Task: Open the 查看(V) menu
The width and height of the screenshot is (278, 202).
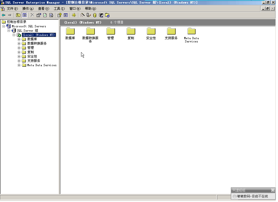Action: pos(44,9)
